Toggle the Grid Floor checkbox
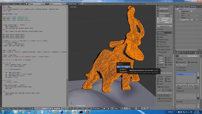Screen dimensions: 202x114 click(x=158, y=16)
